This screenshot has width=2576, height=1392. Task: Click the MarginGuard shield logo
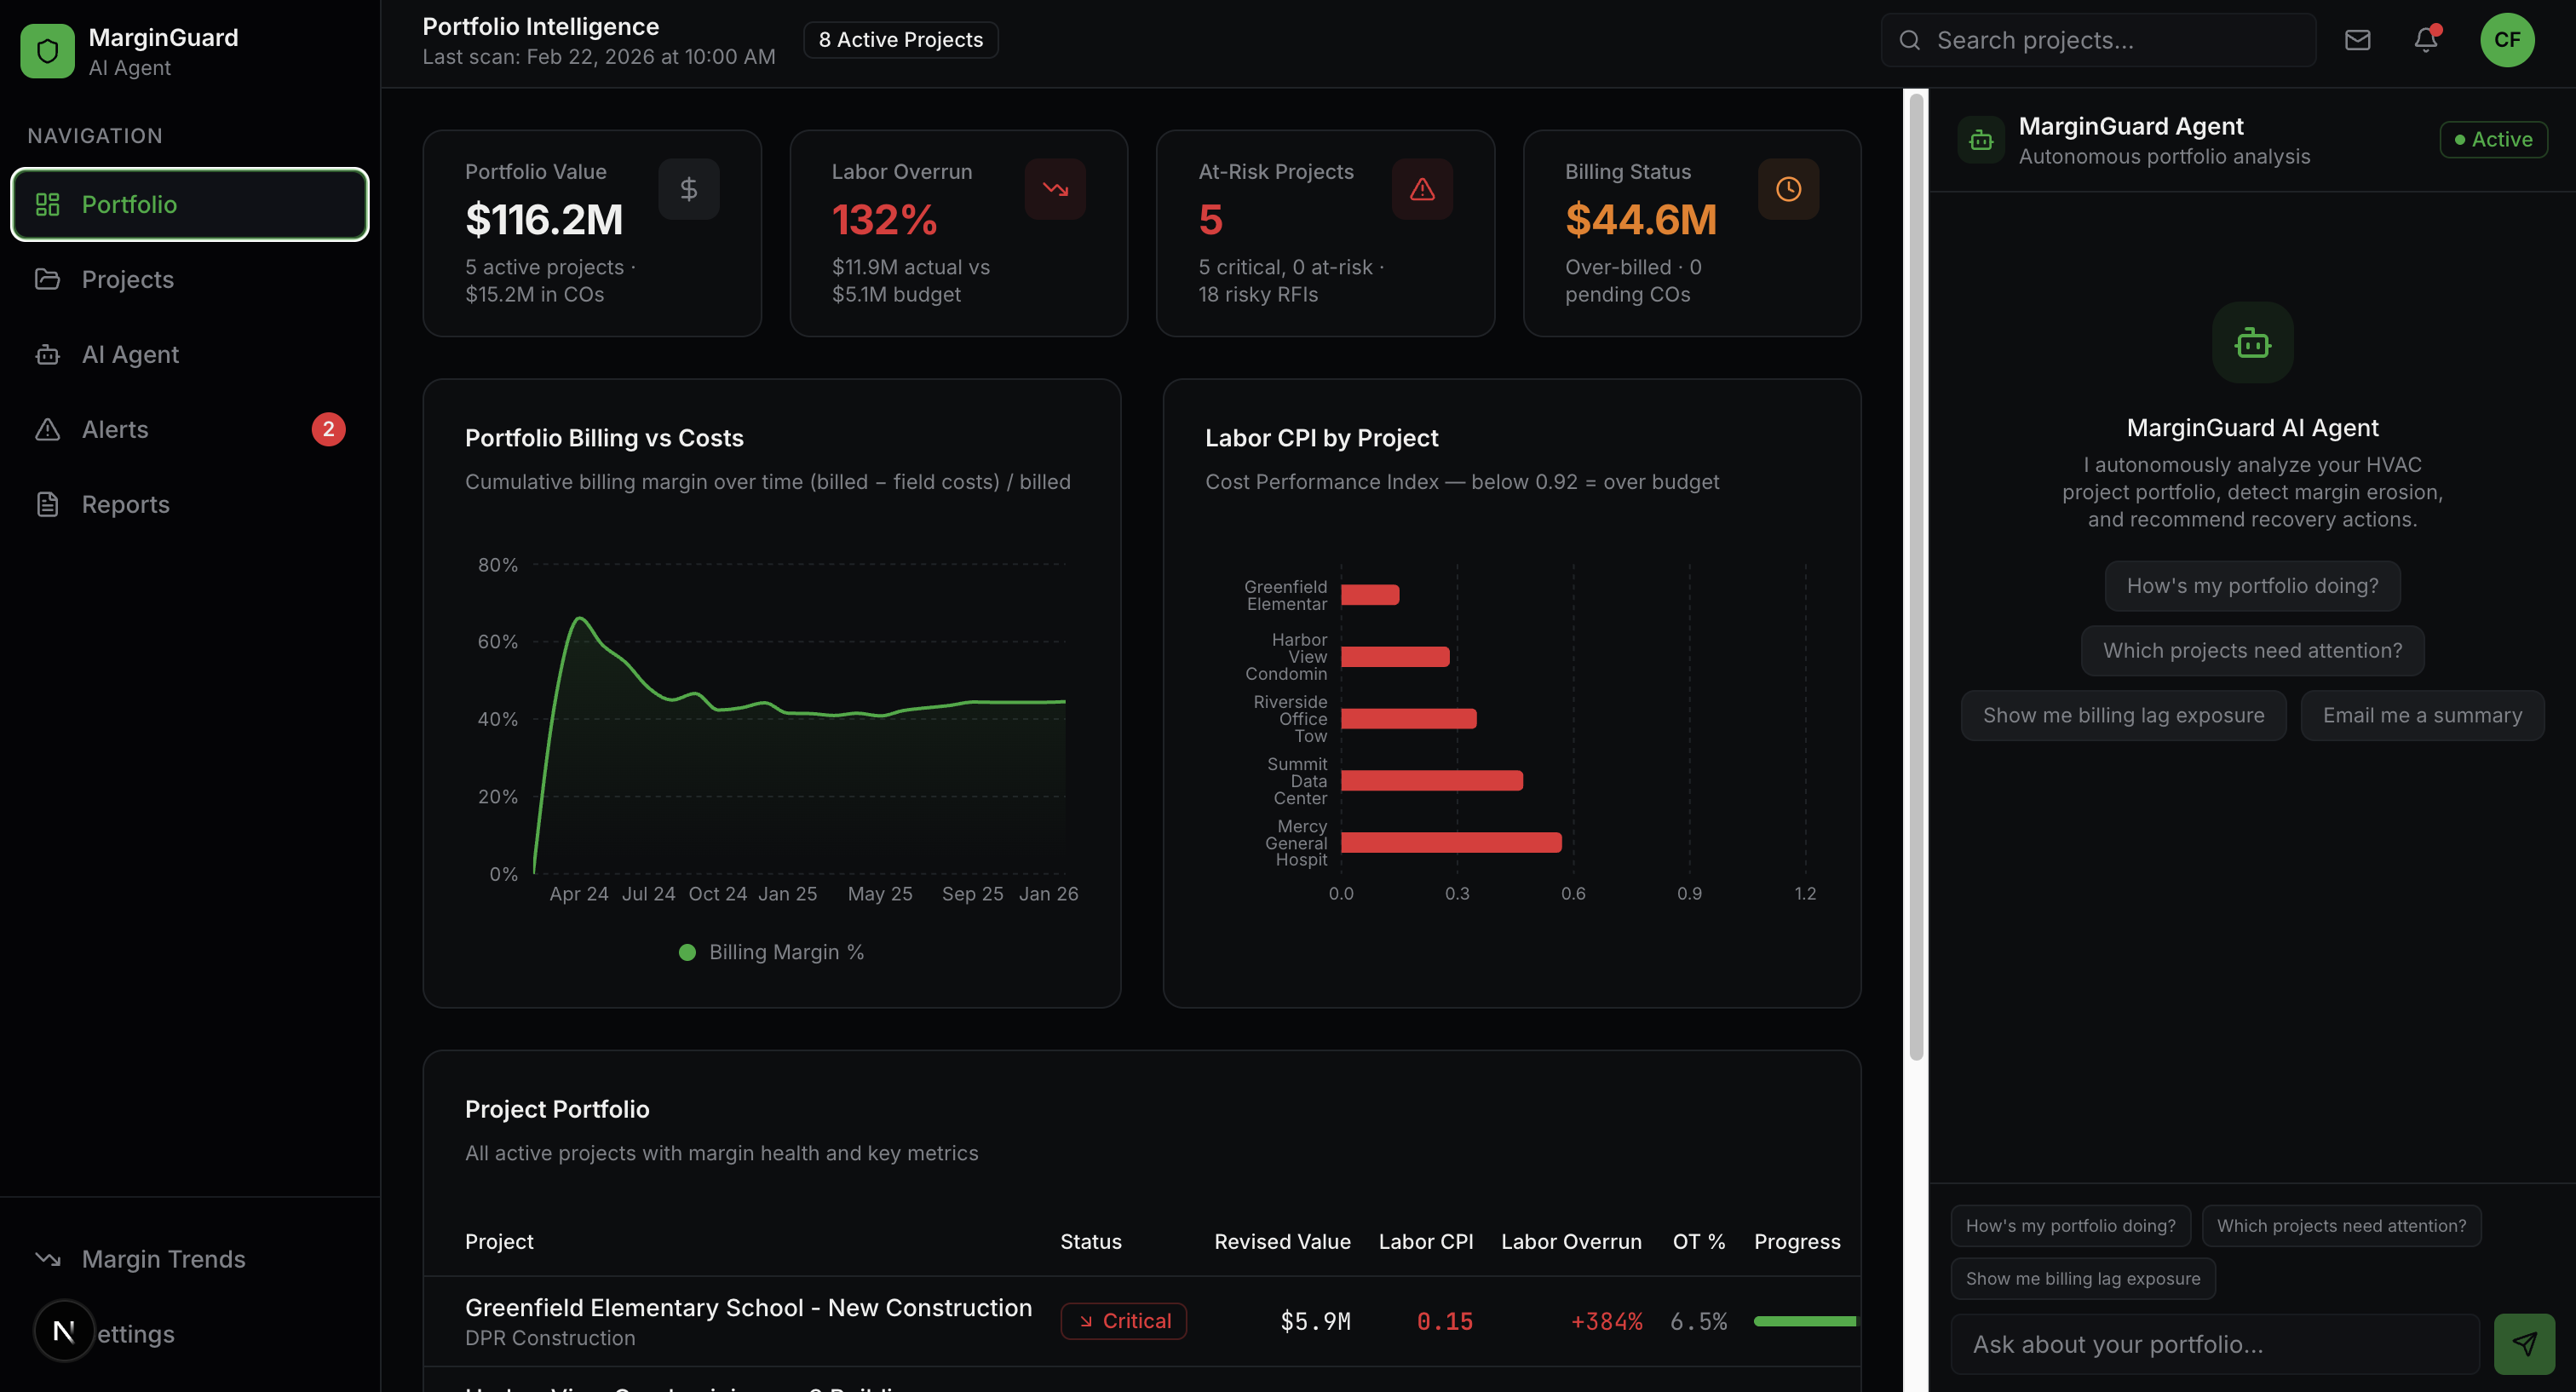tap(47, 51)
